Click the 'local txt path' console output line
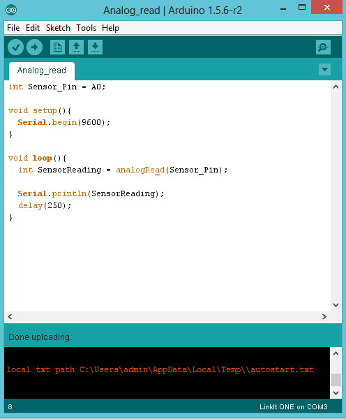Image resolution: width=346 pixels, height=419 pixels. tap(160, 370)
